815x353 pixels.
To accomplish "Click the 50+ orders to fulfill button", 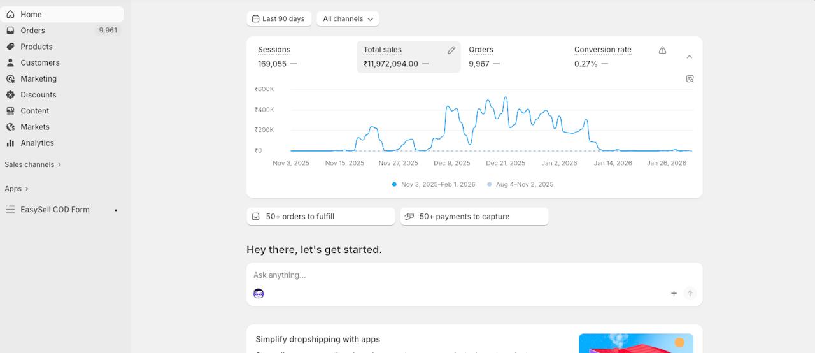I will coord(320,217).
